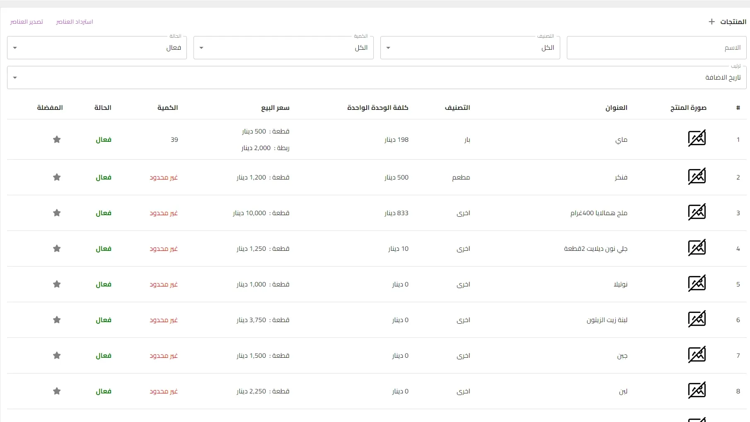
Task: Click كلفة الوحدة الواحدة column header
Action: click(x=378, y=108)
